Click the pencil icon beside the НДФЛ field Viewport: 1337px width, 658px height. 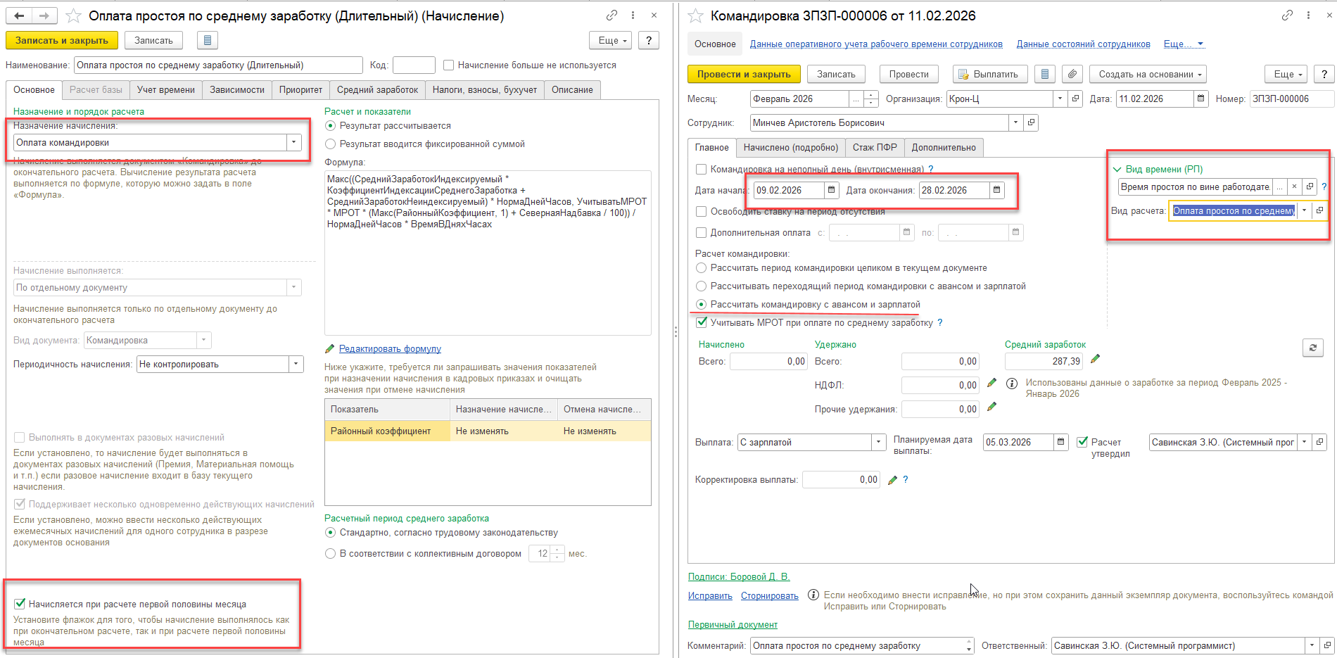pos(991,384)
